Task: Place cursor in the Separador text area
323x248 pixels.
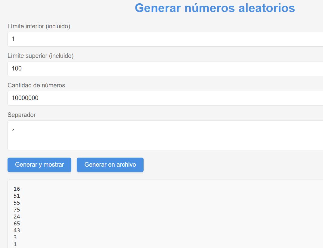Action: pyautogui.click(x=165, y=135)
